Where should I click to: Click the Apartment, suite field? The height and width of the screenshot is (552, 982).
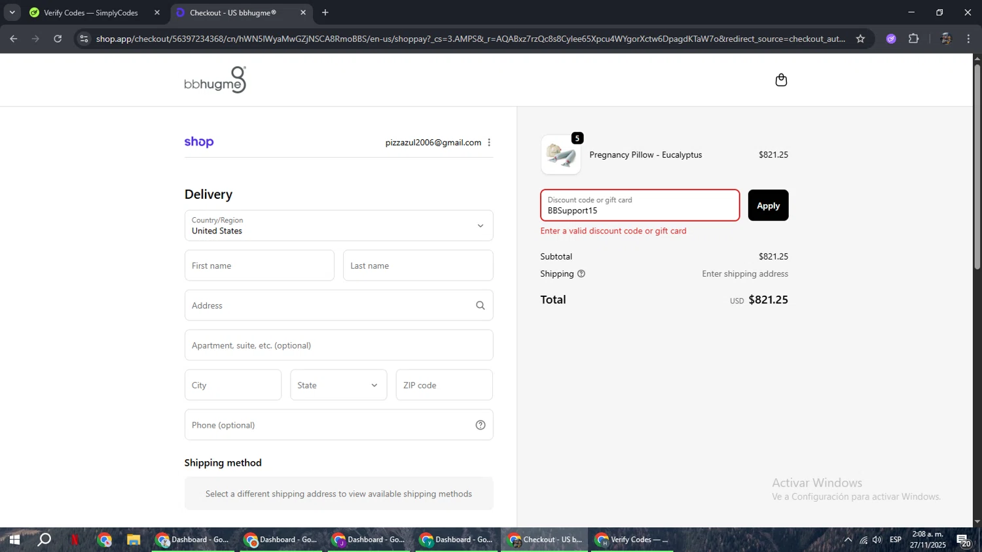338,345
